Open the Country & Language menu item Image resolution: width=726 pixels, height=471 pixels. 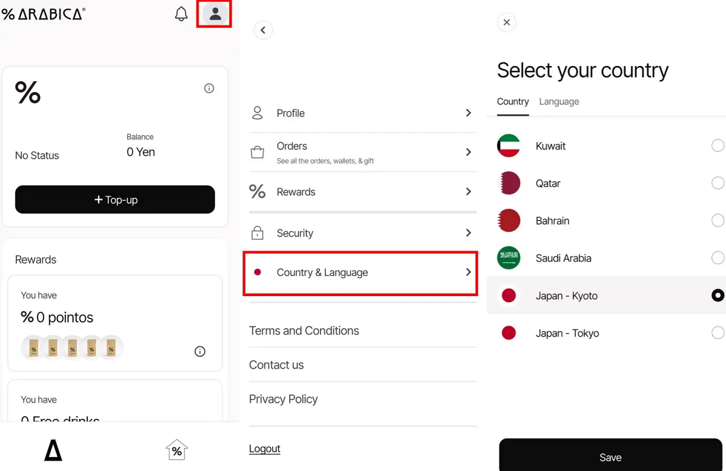pyautogui.click(x=360, y=273)
